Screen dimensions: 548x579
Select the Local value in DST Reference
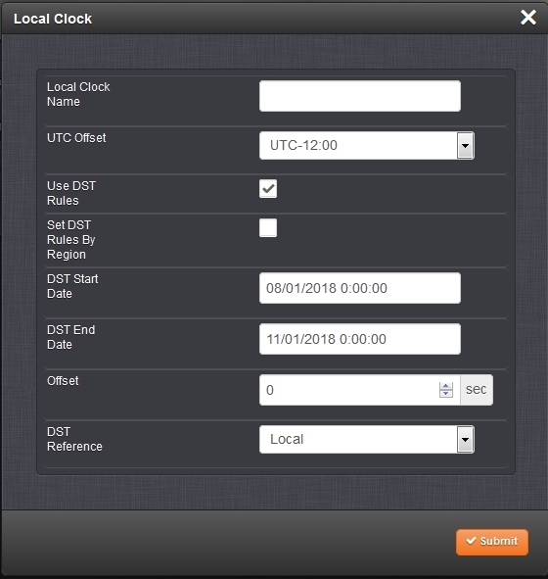click(x=358, y=440)
